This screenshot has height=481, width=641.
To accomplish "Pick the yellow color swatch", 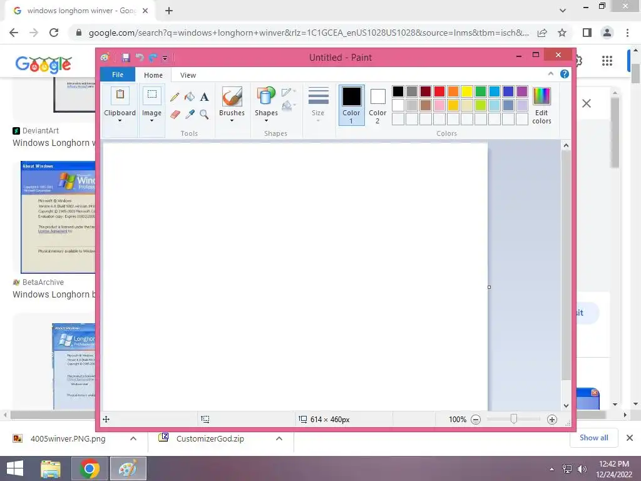I will [x=467, y=91].
